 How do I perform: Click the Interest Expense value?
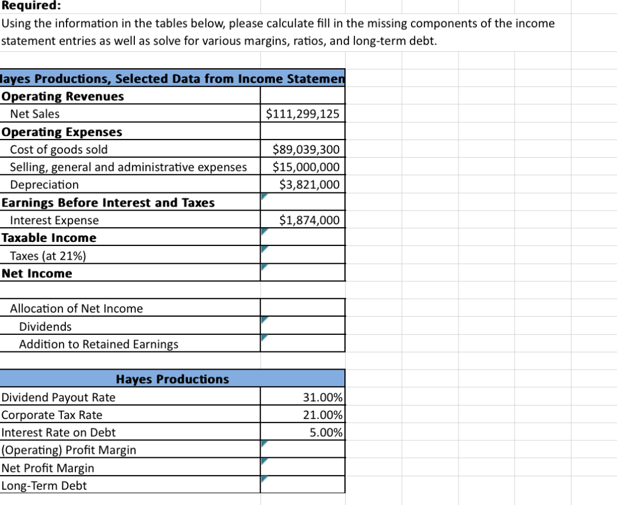point(303,220)
